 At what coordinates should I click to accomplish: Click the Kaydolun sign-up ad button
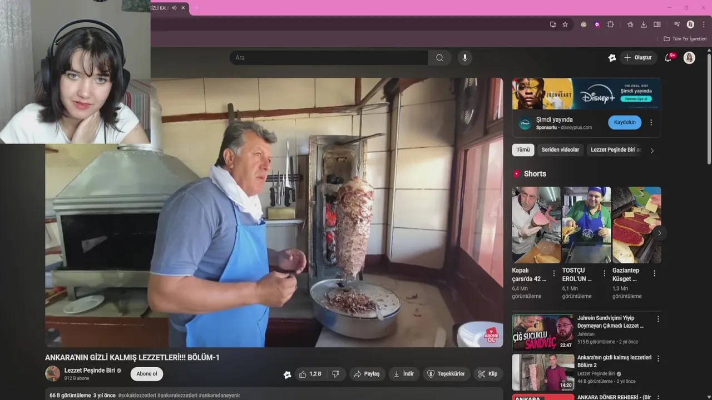coord(625,122)
